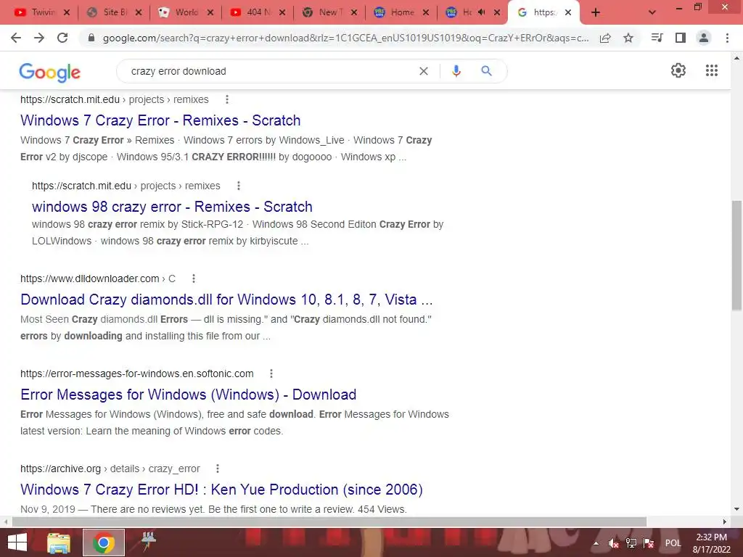Viewport: 743px width, 557px height.
Task: Open the Chrome taskbar icon
Action: pos(104,542)
